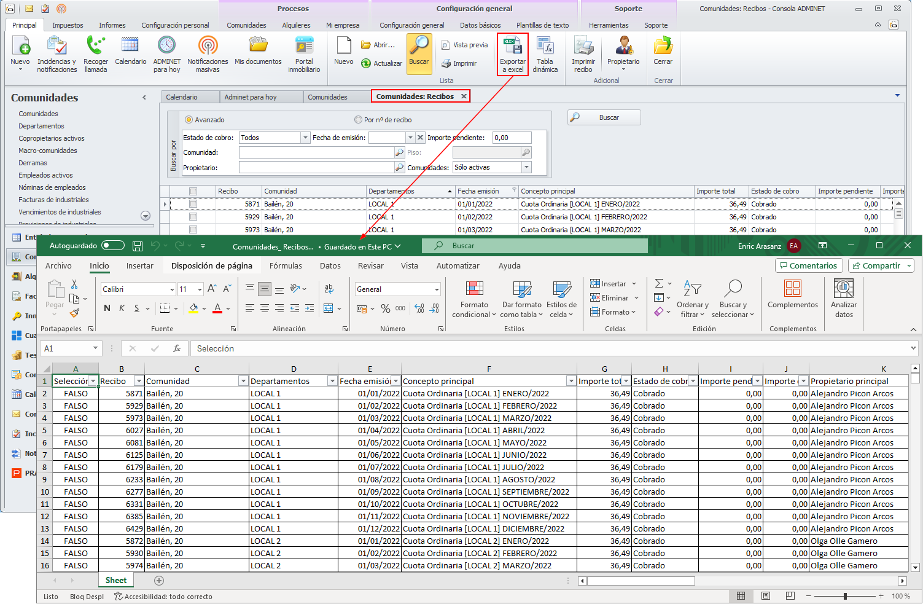Switch to the Impuestos tab
The height and width of the screenshot is (604, 923).
(68, 25)
